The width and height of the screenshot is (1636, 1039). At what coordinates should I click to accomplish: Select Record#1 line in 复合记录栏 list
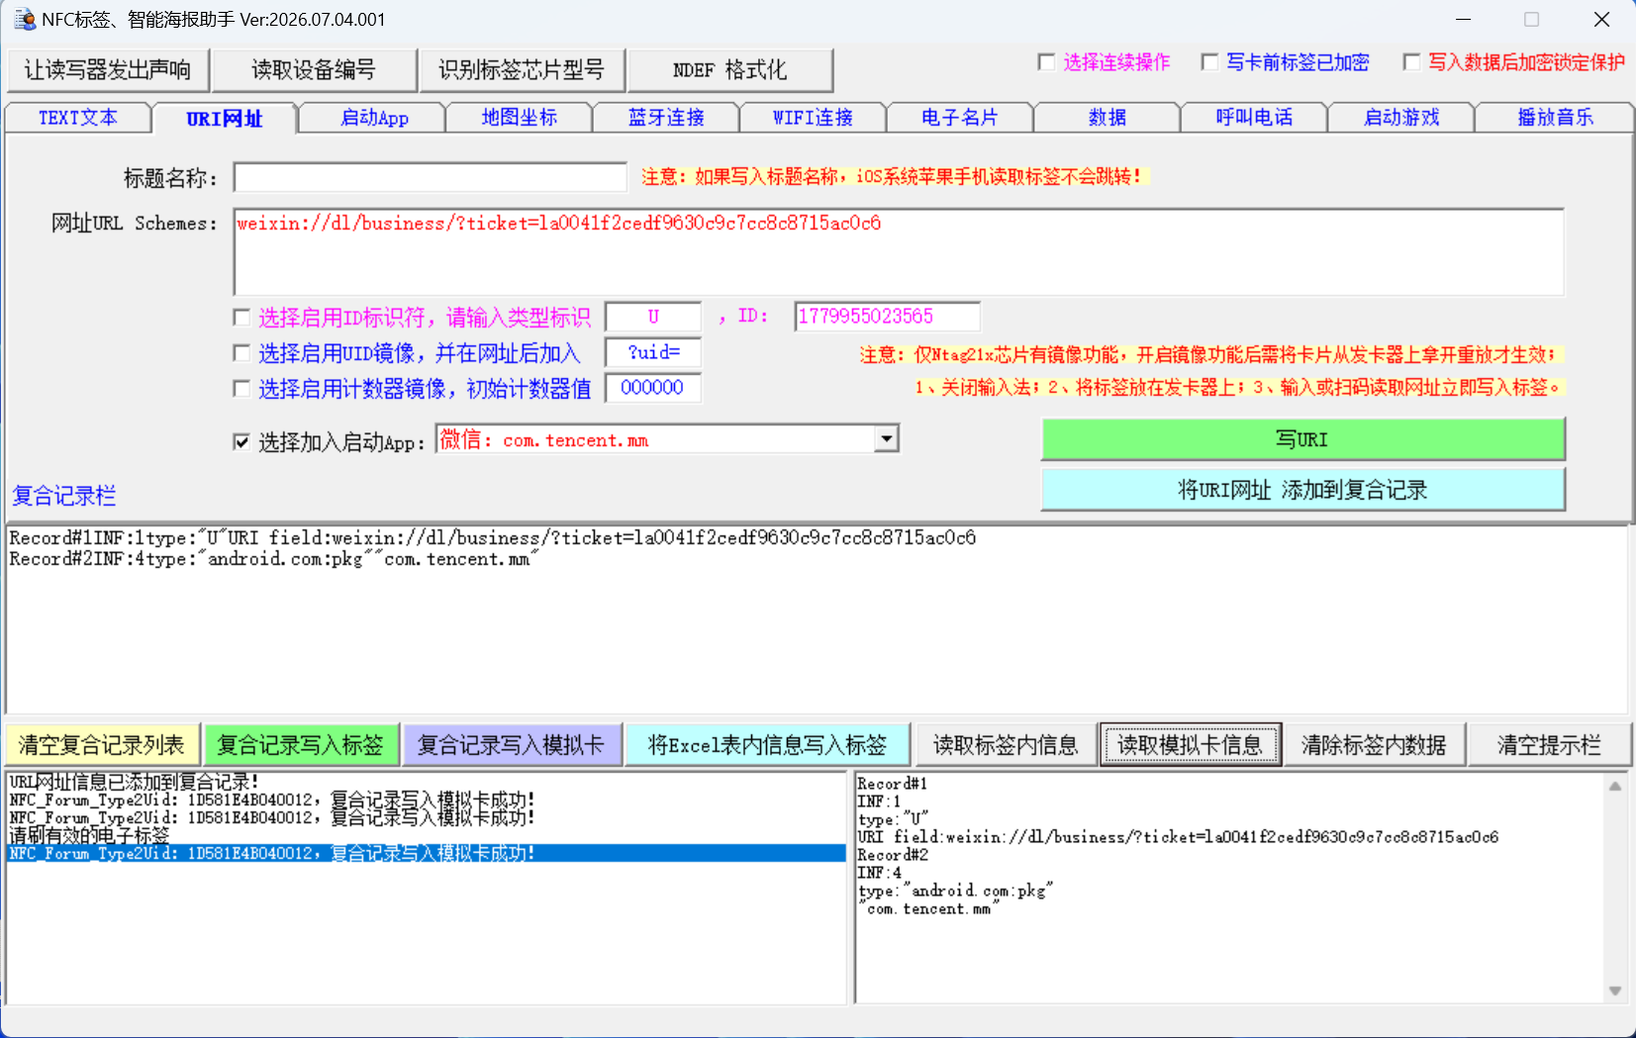(493, 538)
